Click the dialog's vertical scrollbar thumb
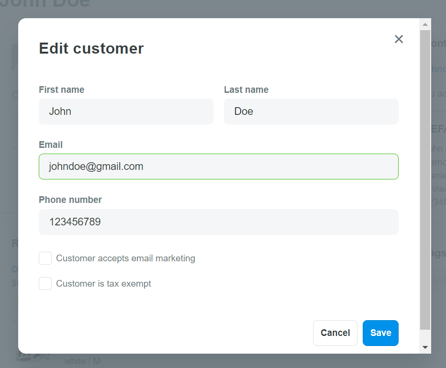The image size is (446, 368). click(x=425, y=180)
